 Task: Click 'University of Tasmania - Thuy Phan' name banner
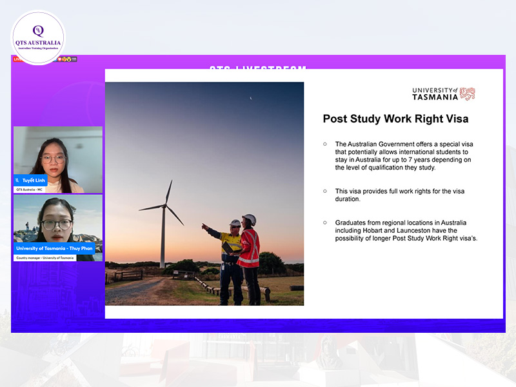[54, 248]
